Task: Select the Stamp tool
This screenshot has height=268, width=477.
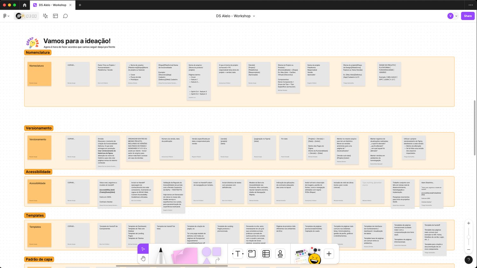Action: point(280,254)
